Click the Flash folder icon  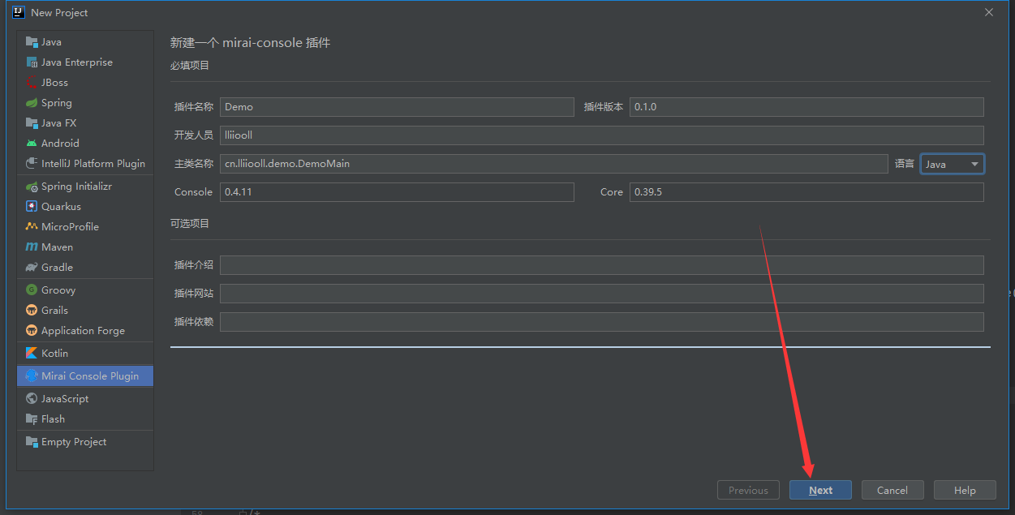pos(32,419)
